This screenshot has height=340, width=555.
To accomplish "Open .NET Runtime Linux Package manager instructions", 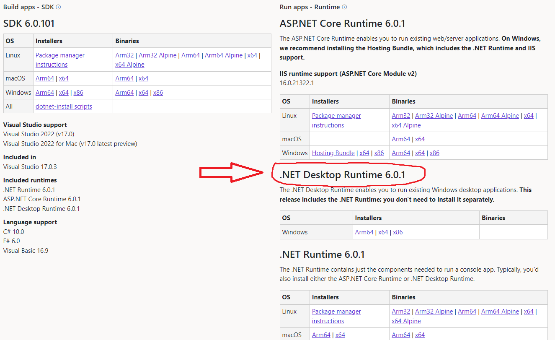I will 336,316.
